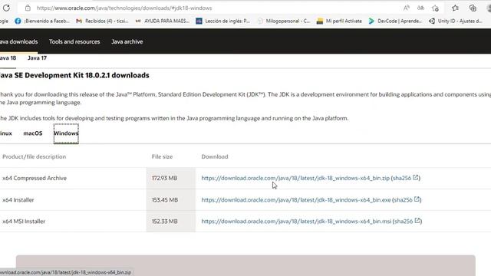Click Product/file description column header
Image resolution: width=491 pixels, height=276 pixels.
point(34,156)
